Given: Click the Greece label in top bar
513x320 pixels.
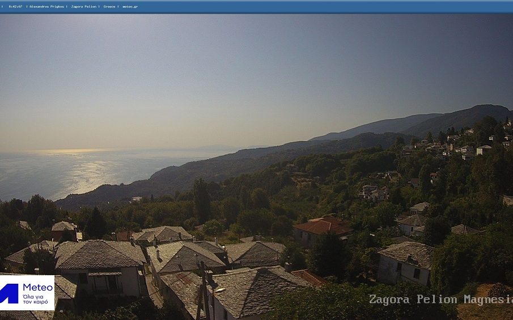Looking at the screenshot, I should pos(109,7).
